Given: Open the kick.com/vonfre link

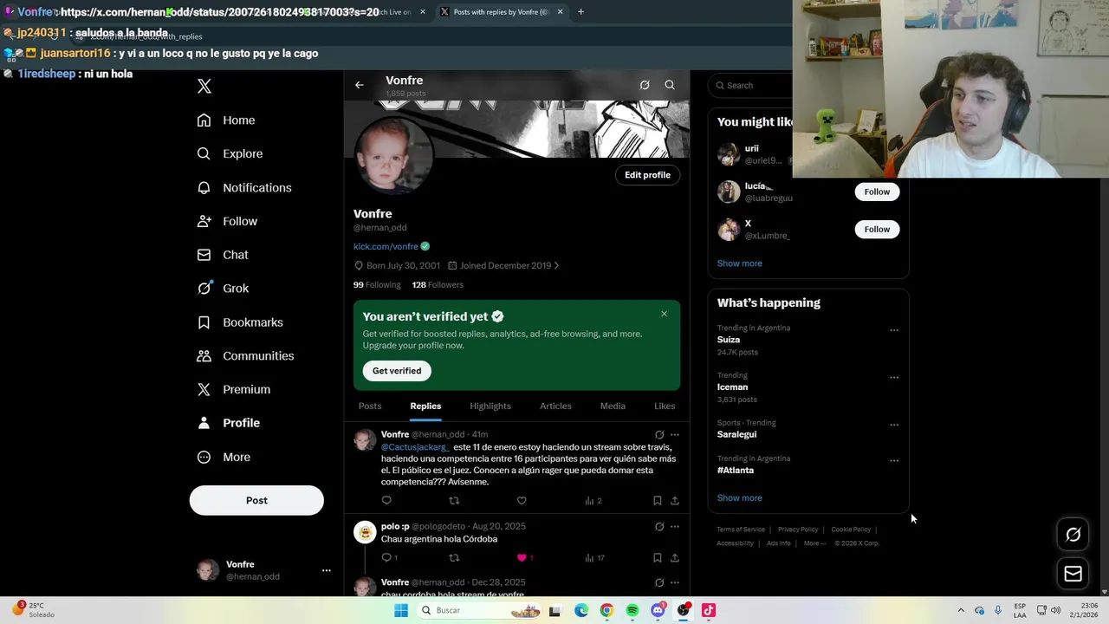Looking at the screenshot, I should click(386, 246).
